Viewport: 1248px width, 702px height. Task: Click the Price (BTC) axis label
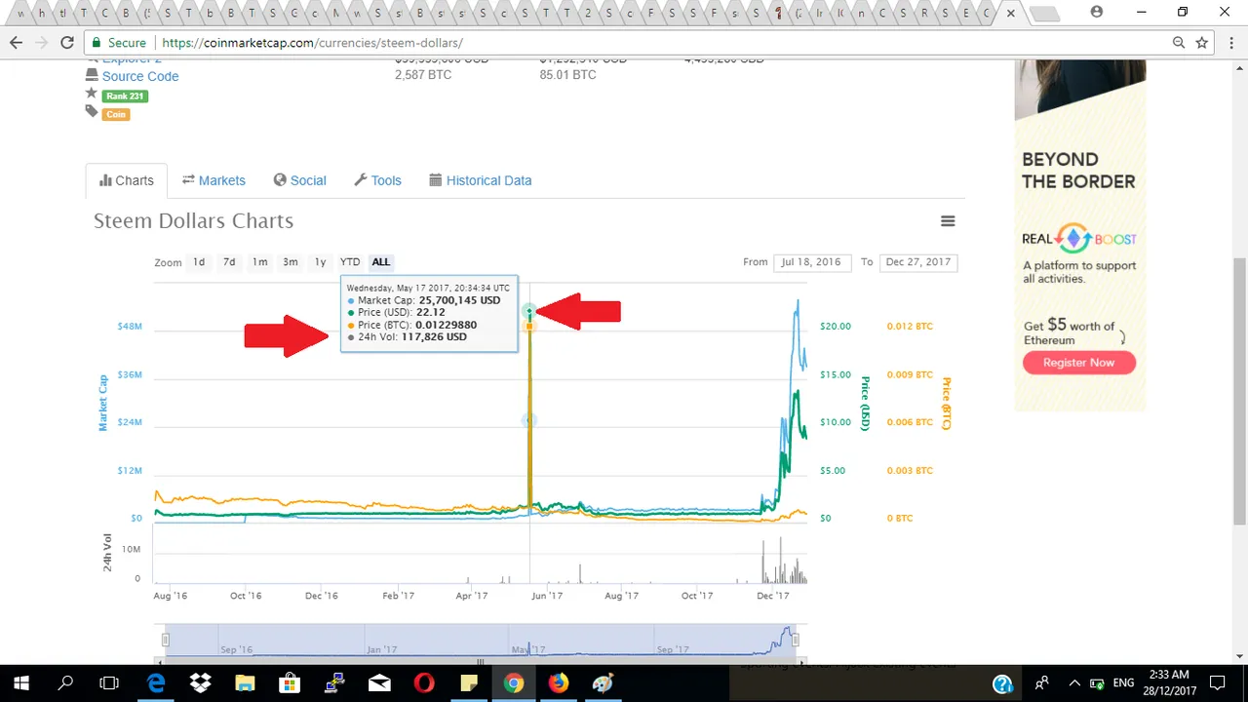946,403
